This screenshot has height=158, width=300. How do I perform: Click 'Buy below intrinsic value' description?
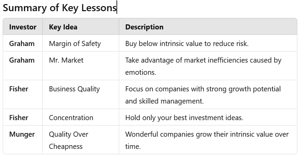(187, 44)
